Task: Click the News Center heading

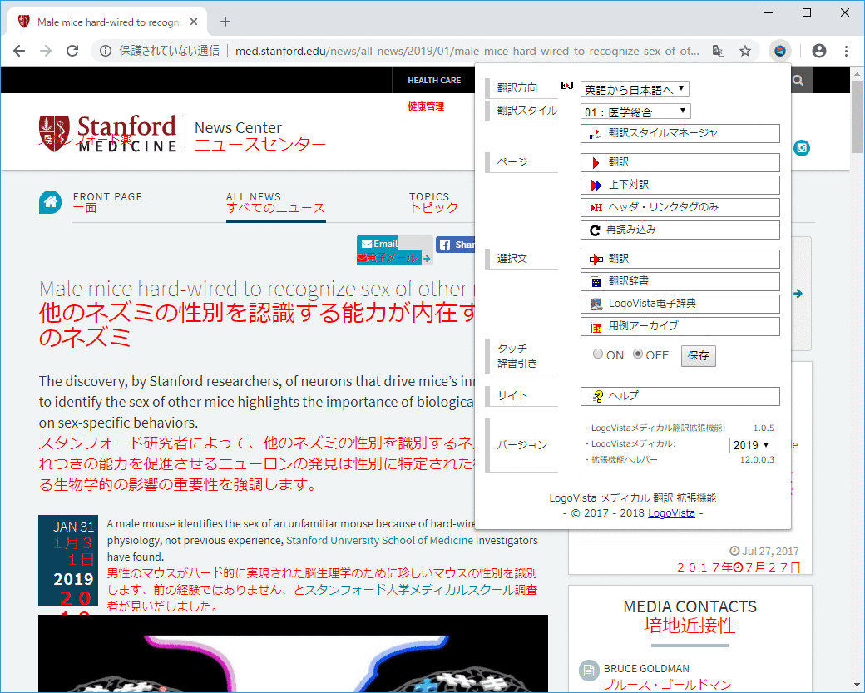Action: click(x=238, y=128)
